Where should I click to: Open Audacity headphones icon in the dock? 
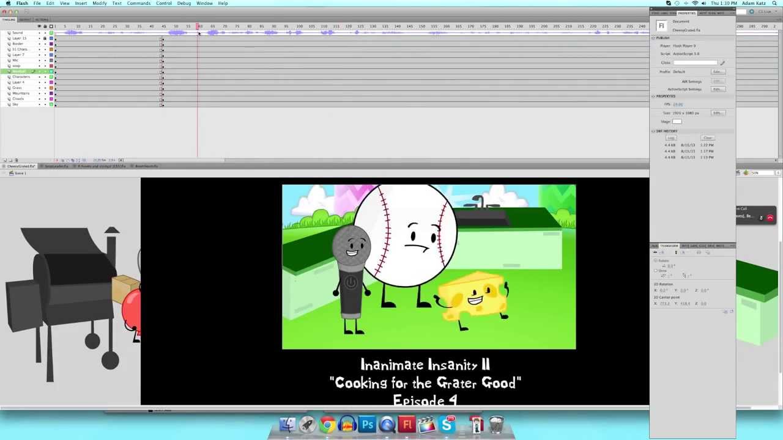click(x=347, y=424)
